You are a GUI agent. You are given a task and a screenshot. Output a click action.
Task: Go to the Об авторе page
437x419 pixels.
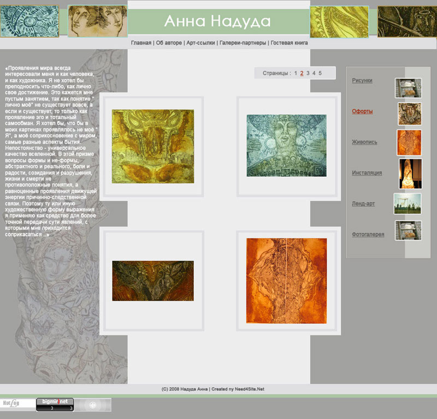[169, 43]
